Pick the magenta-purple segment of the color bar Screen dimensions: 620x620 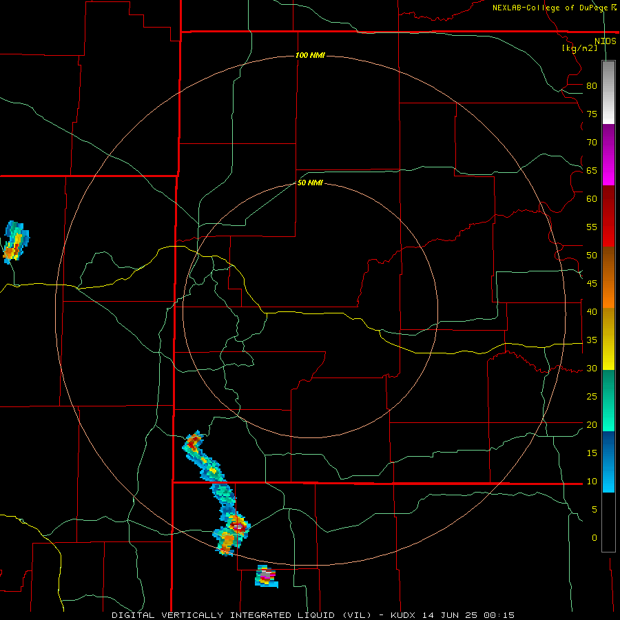pos(608,155)
